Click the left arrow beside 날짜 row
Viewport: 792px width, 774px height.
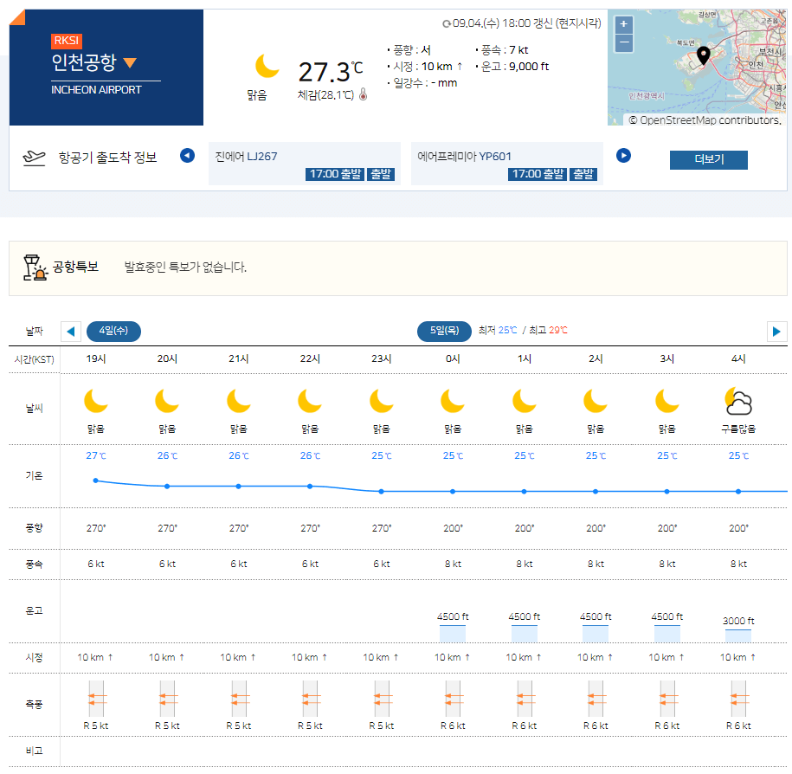click(x=71, y=331)
